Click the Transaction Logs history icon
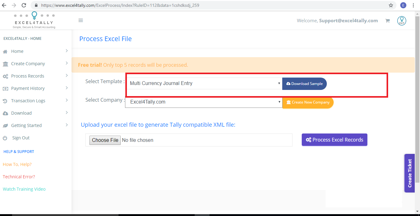The height and width of the screenshot is (216, 420). (x=5, y=101)
